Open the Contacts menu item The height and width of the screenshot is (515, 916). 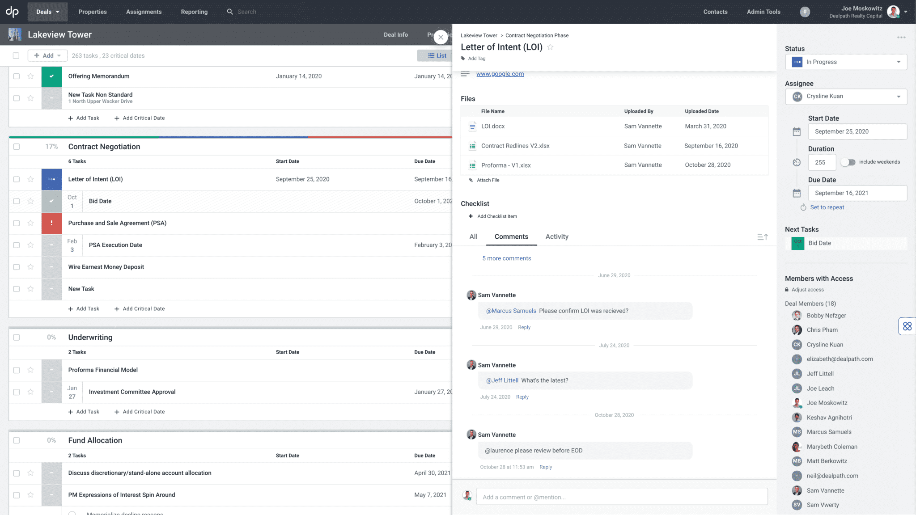(715, 12)
